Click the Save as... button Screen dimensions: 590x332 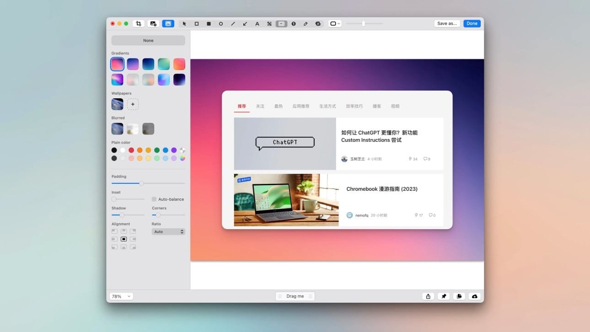coord(447,24)
